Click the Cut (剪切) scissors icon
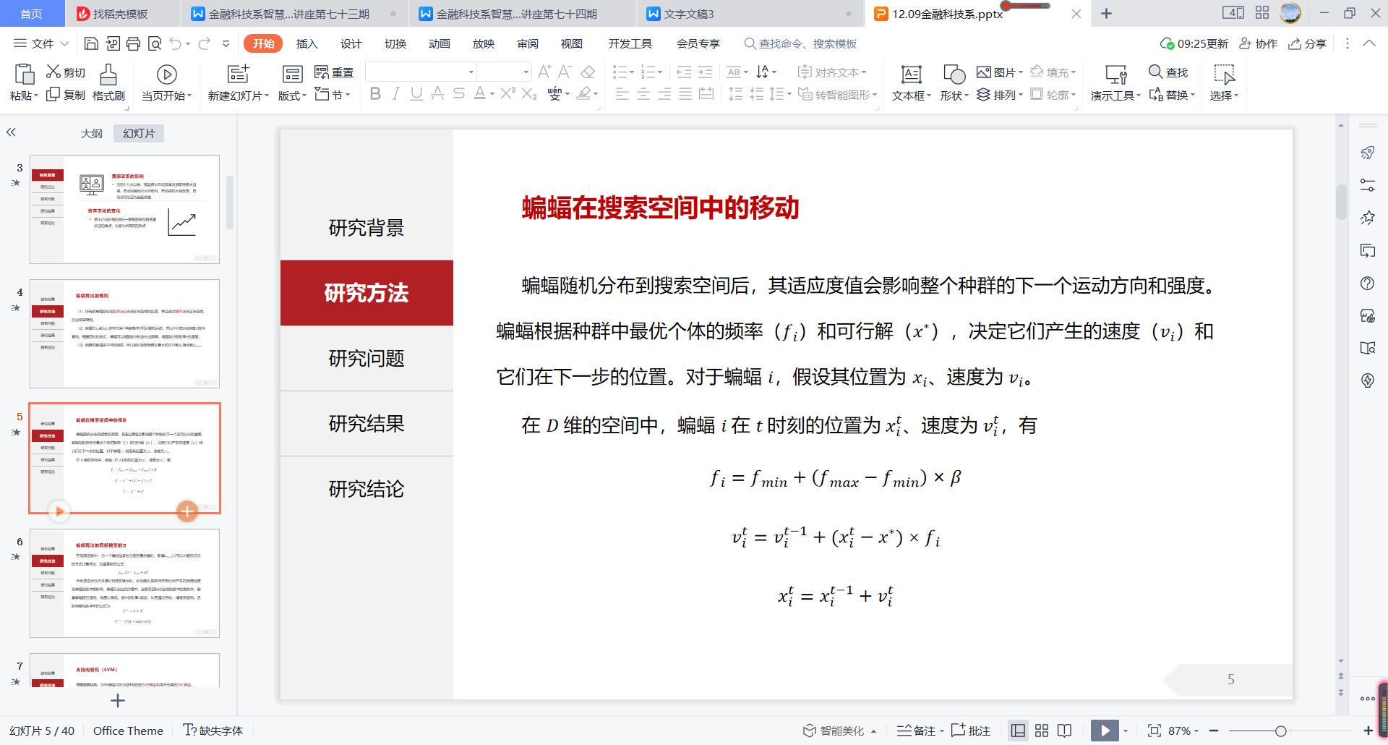 [53, 72]
